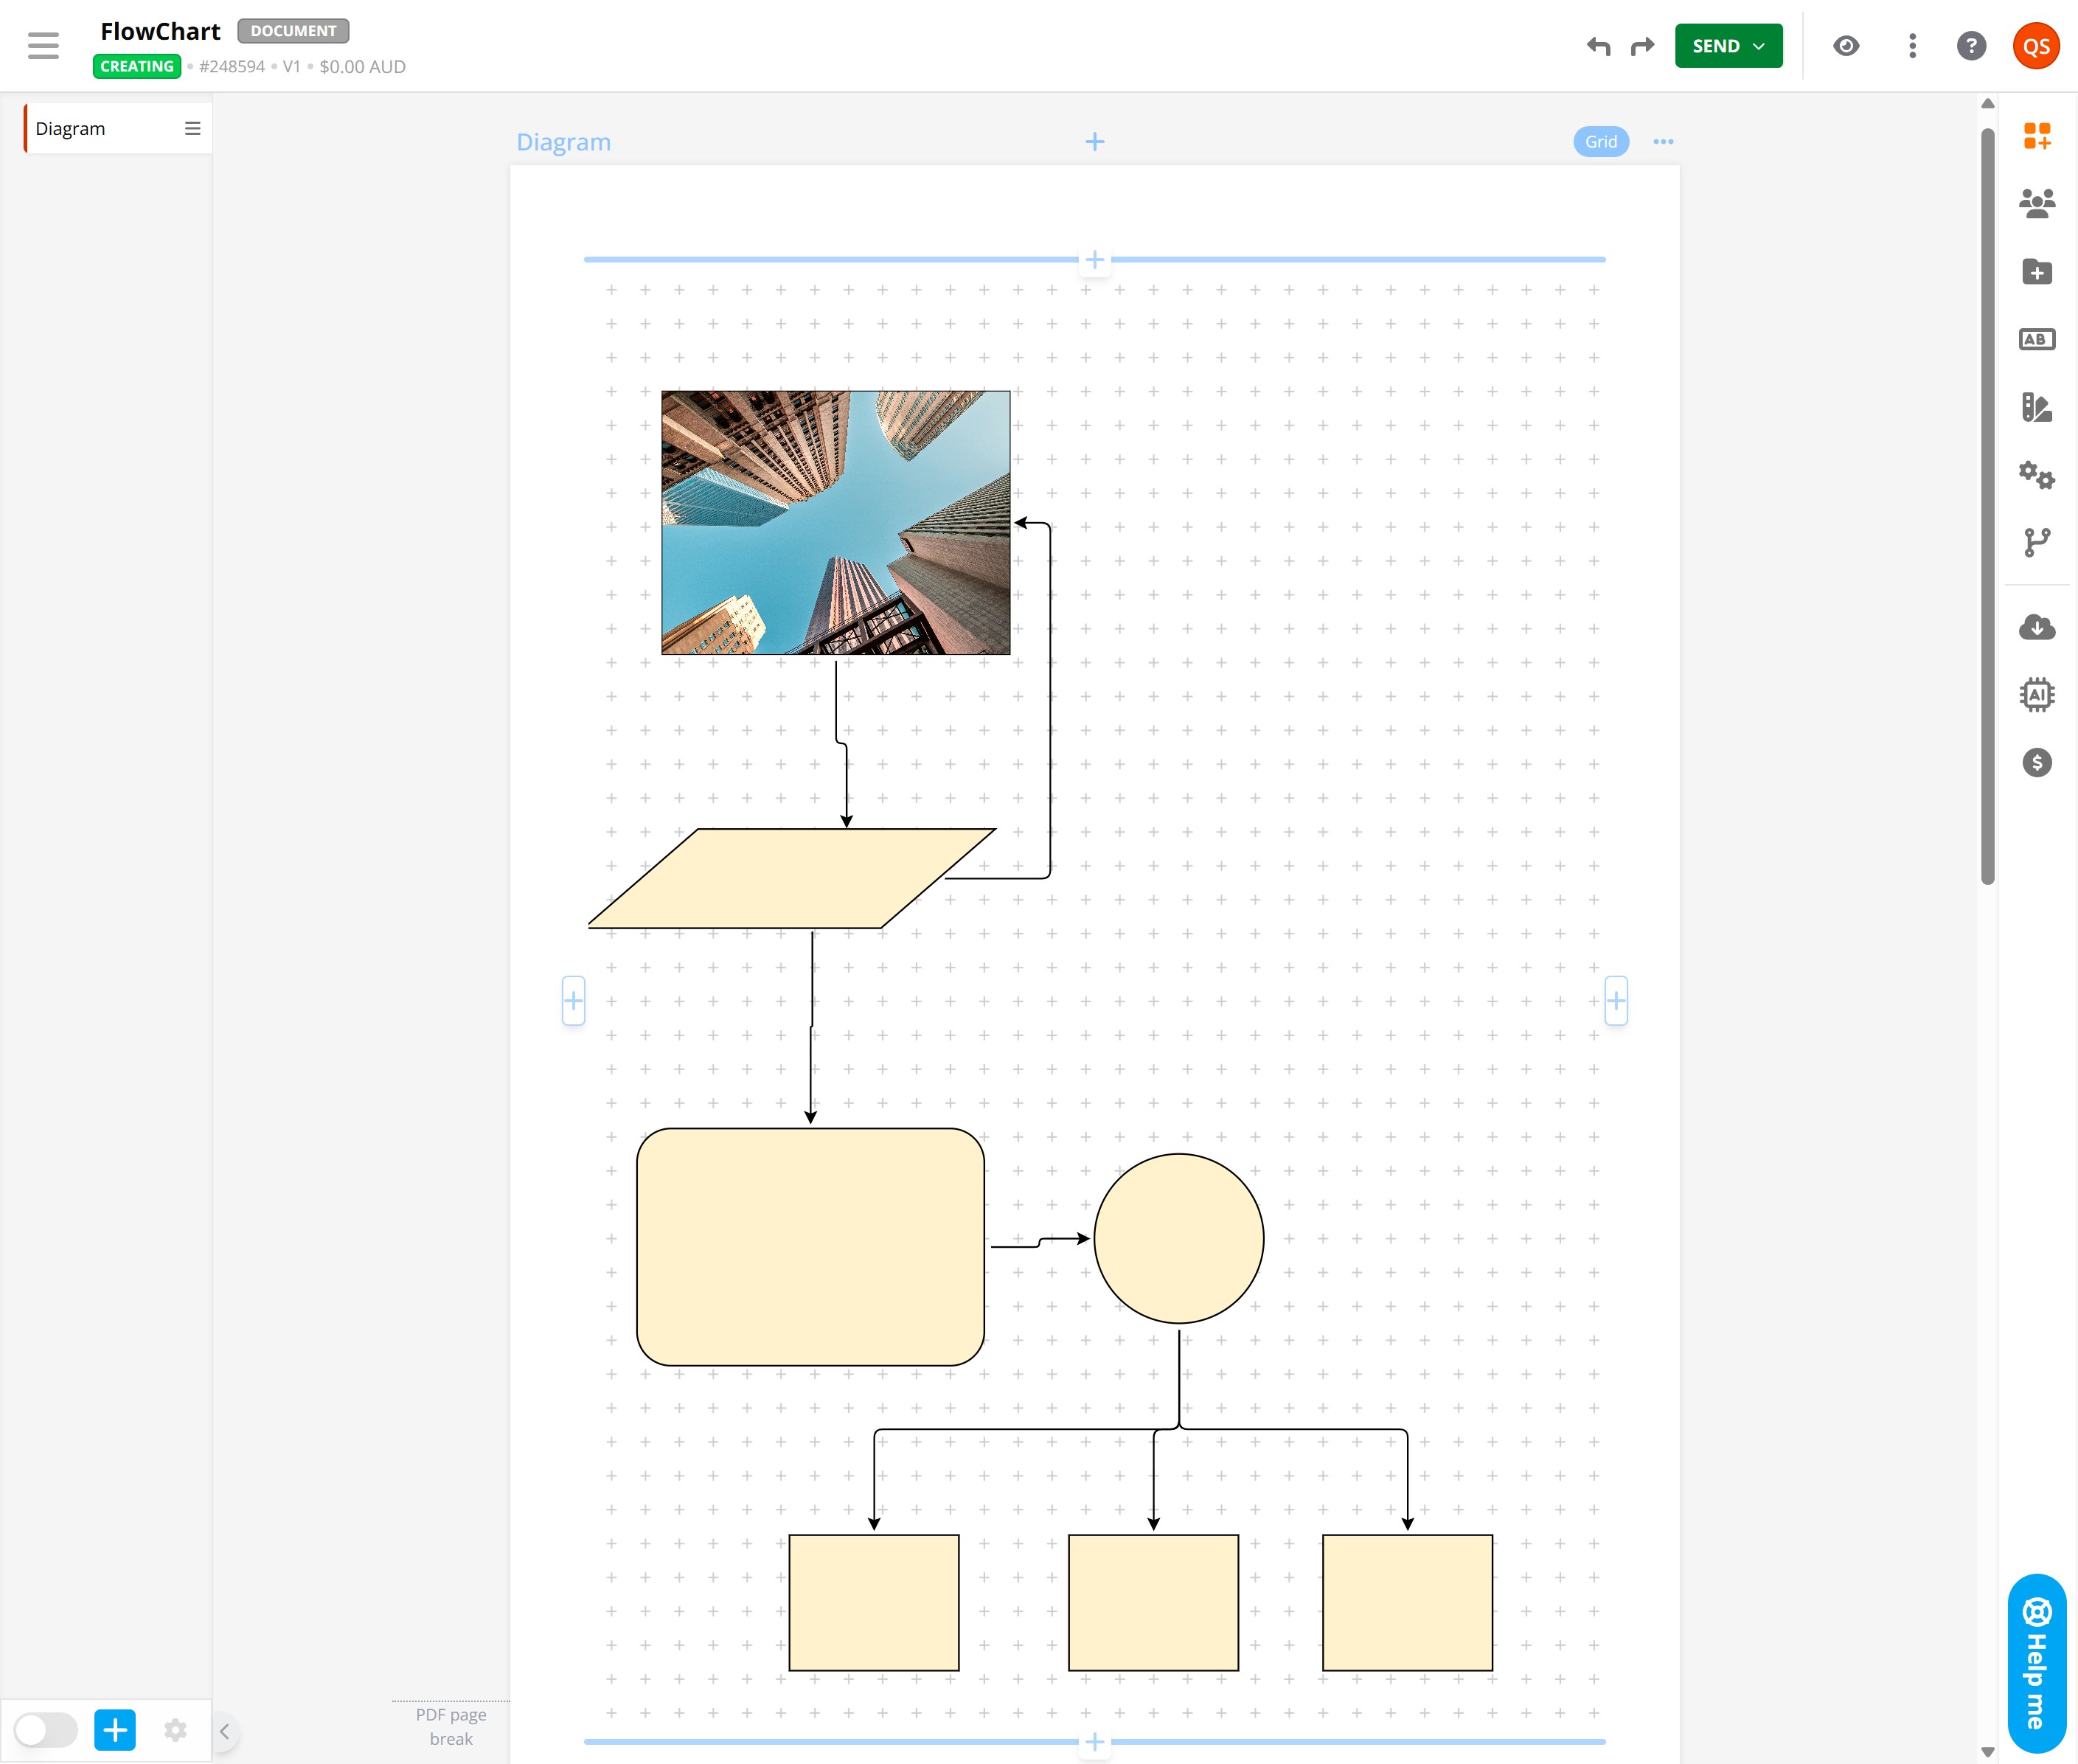Screen dimensions: 2078x1764
Task: Collapse the left sidebar with chevron
Action: (225, 1731)
